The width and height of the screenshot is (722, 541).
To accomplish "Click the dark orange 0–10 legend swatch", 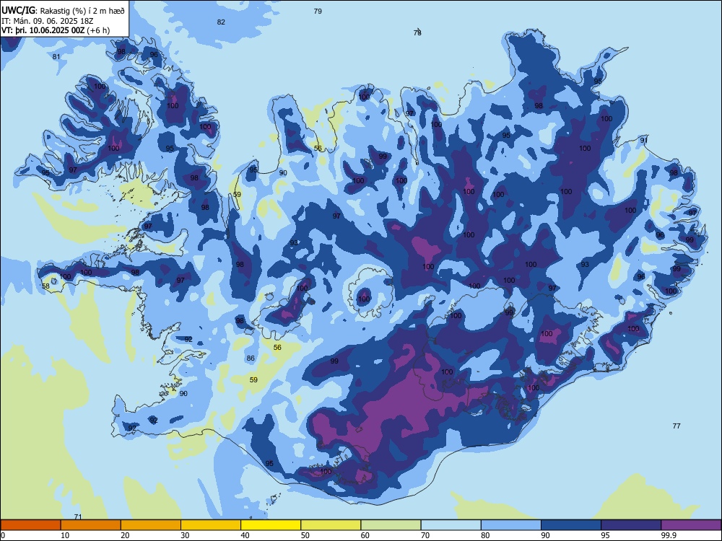I will click(31, 525).
